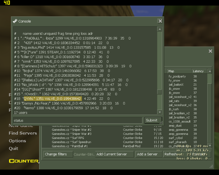Click console scrollbar up arrow
This screenshot has height=175, width=219.
point(159,29)
